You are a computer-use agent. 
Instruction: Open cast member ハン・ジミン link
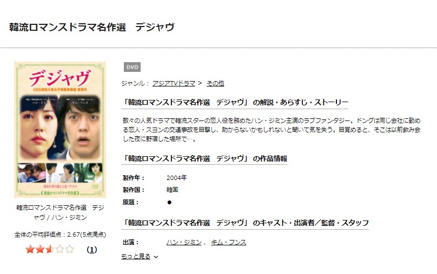coord(184,242)
